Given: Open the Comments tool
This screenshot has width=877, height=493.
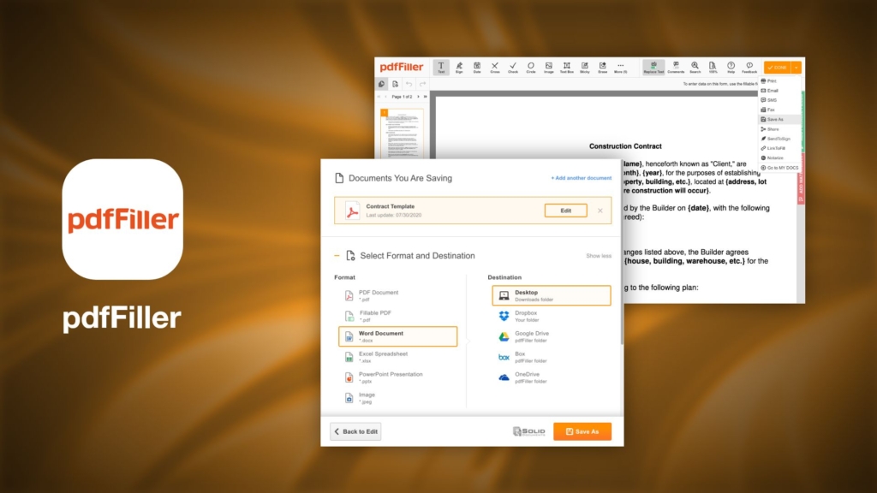Looking at the screenshot, I should 676,68.
